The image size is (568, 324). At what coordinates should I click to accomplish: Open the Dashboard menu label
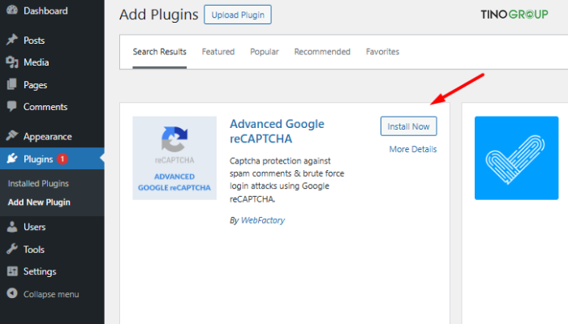[x=45, y=11]
